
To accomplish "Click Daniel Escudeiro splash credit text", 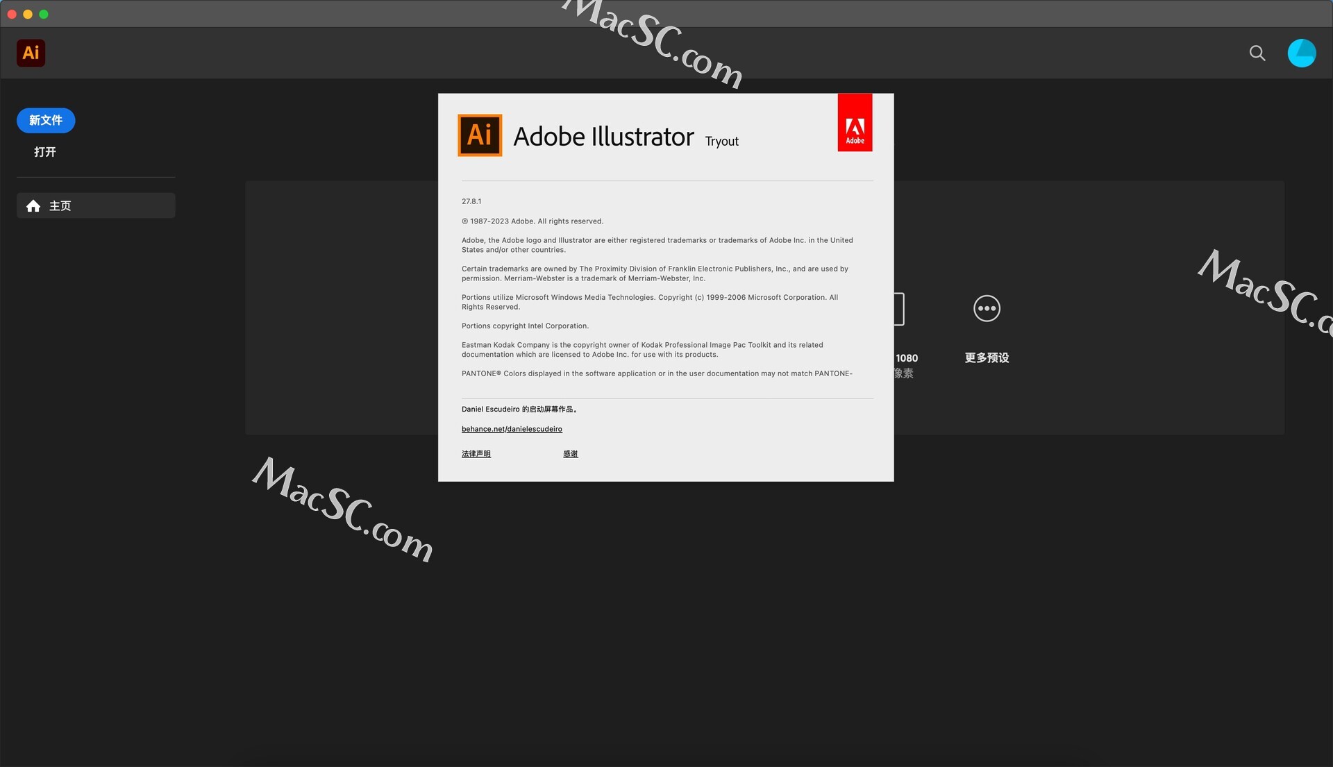I will point(519,410).
